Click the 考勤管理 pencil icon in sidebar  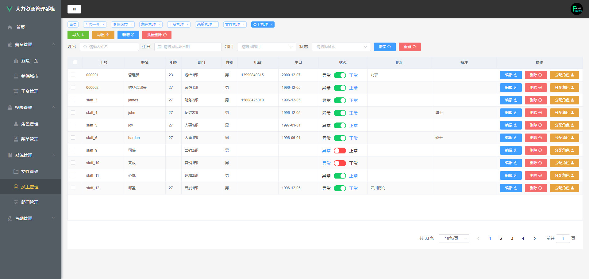pos(10,218)
